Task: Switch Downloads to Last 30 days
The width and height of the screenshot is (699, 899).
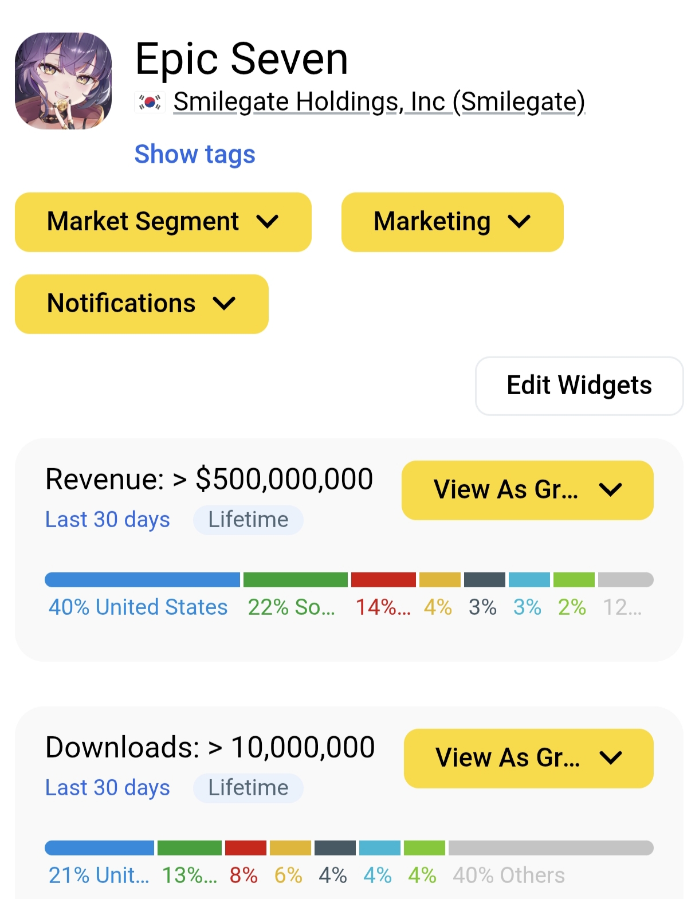Action: tap(108, 788)
